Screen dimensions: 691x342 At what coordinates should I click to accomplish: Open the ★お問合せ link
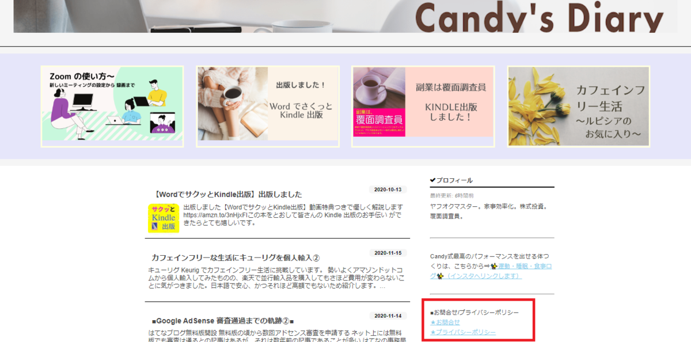tap(445, 322)
